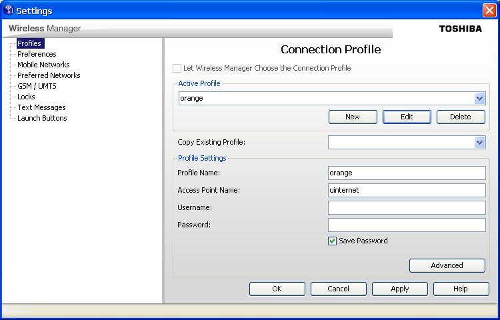The image size is (500, 320).
Task: Confirm with the OK button
Action: tap(277, 289)
